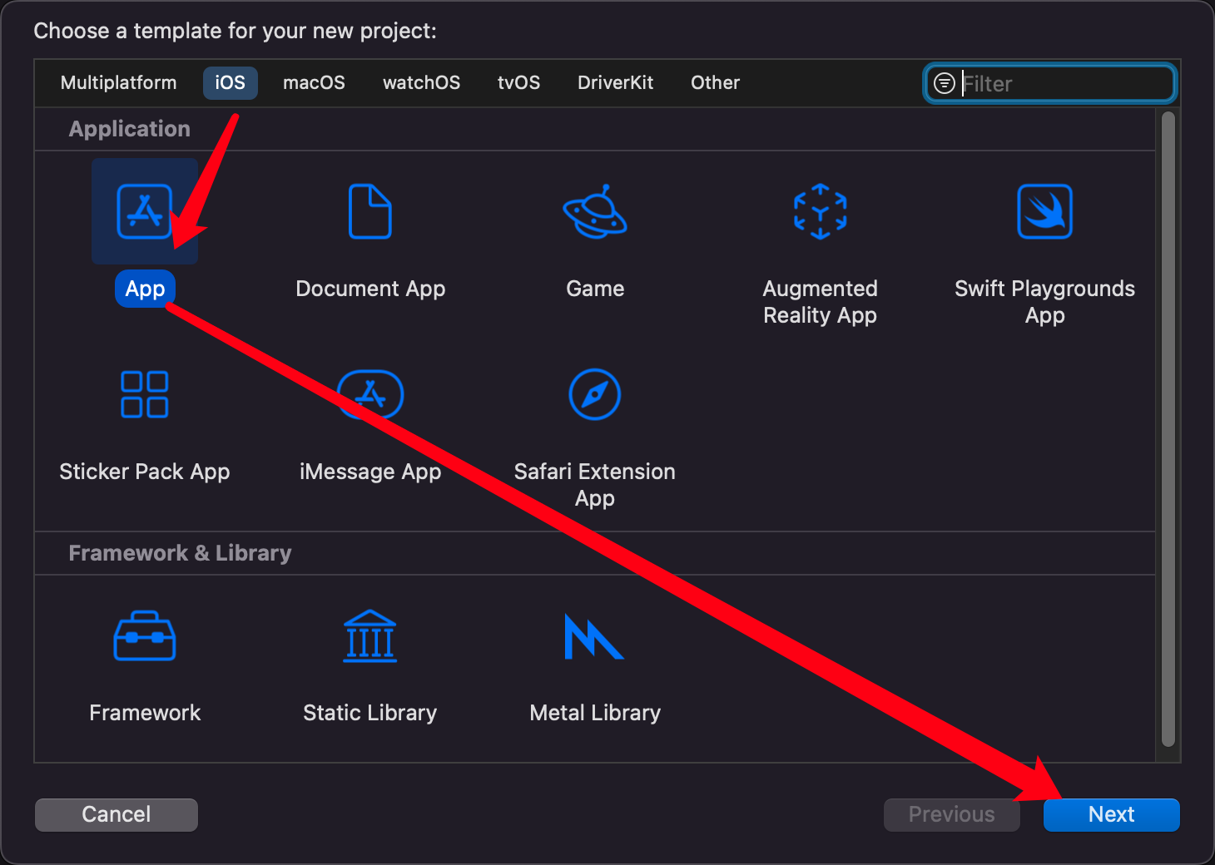Open the DriverKit tab
The width and height of the screenshot is (1215, 865).
pos(616,83)
